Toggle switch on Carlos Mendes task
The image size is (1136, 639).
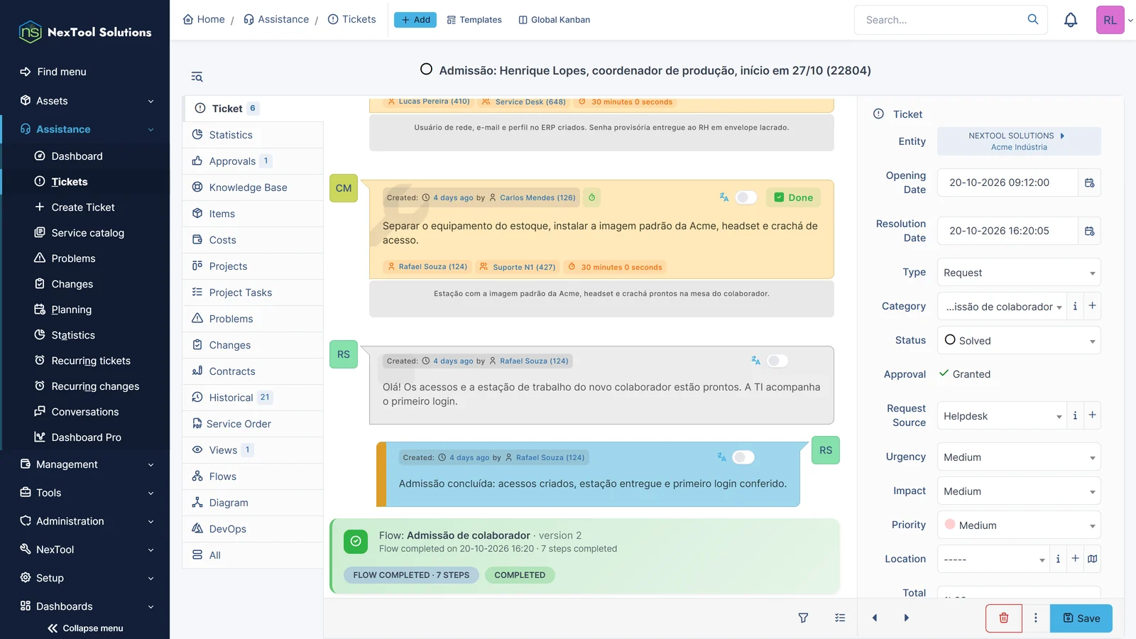[745, 197]
